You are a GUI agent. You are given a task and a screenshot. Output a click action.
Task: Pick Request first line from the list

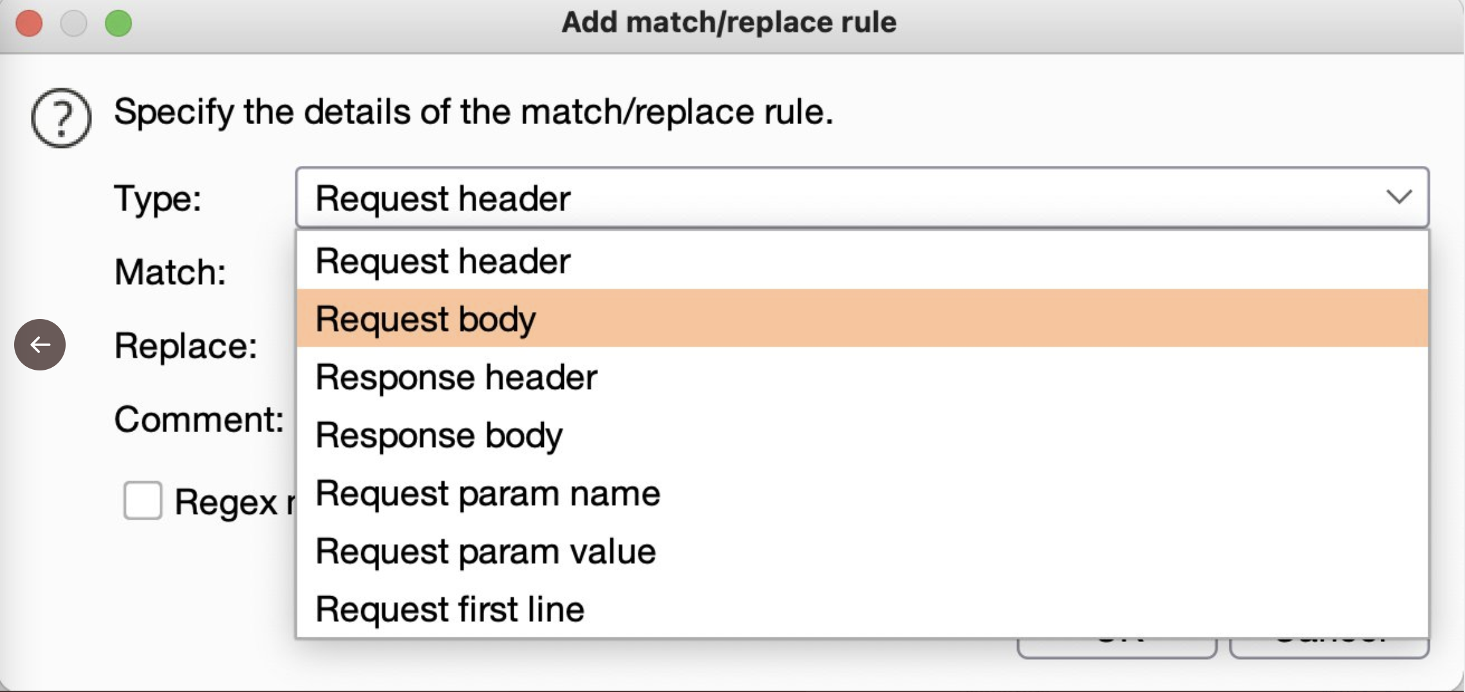[x=449, y=609]
